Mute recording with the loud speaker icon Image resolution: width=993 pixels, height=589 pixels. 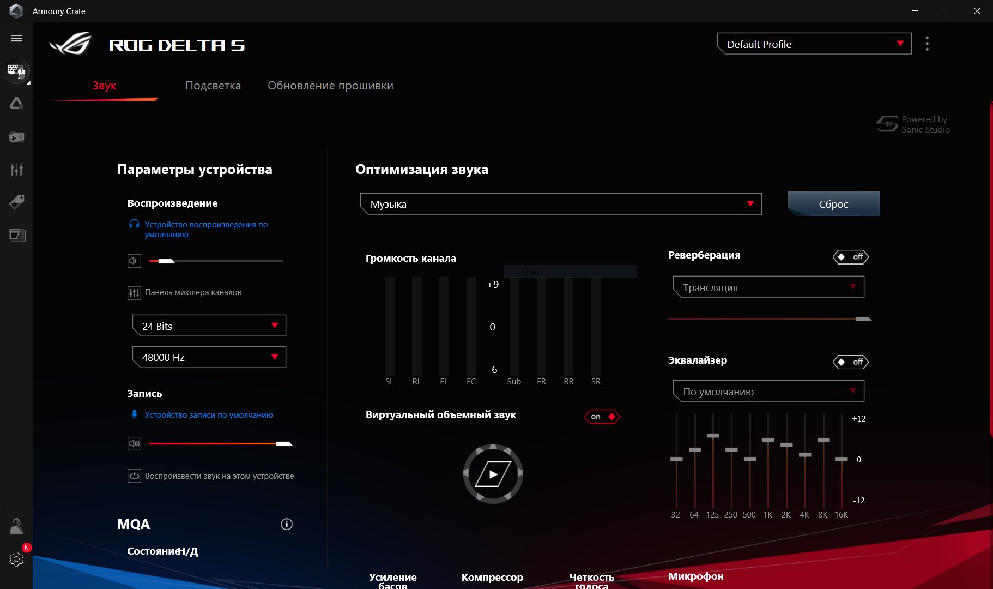click(x=134, y=443)
